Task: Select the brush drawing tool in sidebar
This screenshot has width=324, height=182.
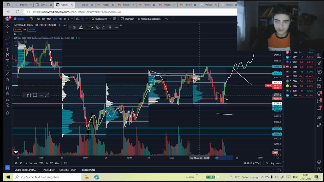Action: (7, 43)
